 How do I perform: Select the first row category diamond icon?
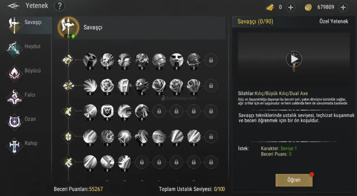[x=68, y=60]
